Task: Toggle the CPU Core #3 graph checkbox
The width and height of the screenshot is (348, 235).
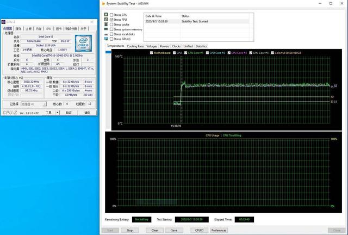Action: click(229, 53)
